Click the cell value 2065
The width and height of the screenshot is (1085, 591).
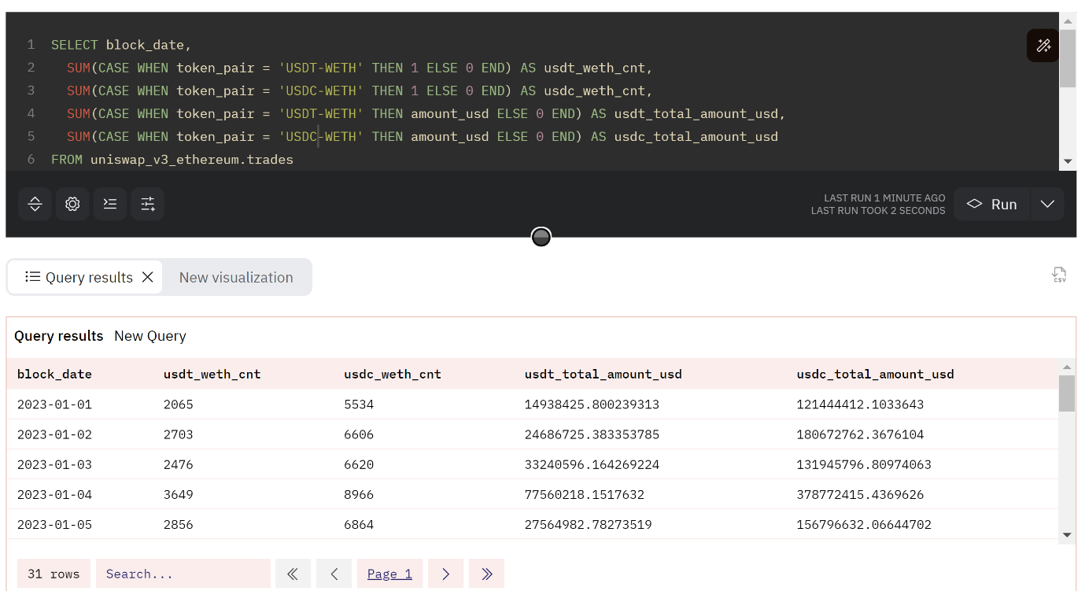coord(179,404)
